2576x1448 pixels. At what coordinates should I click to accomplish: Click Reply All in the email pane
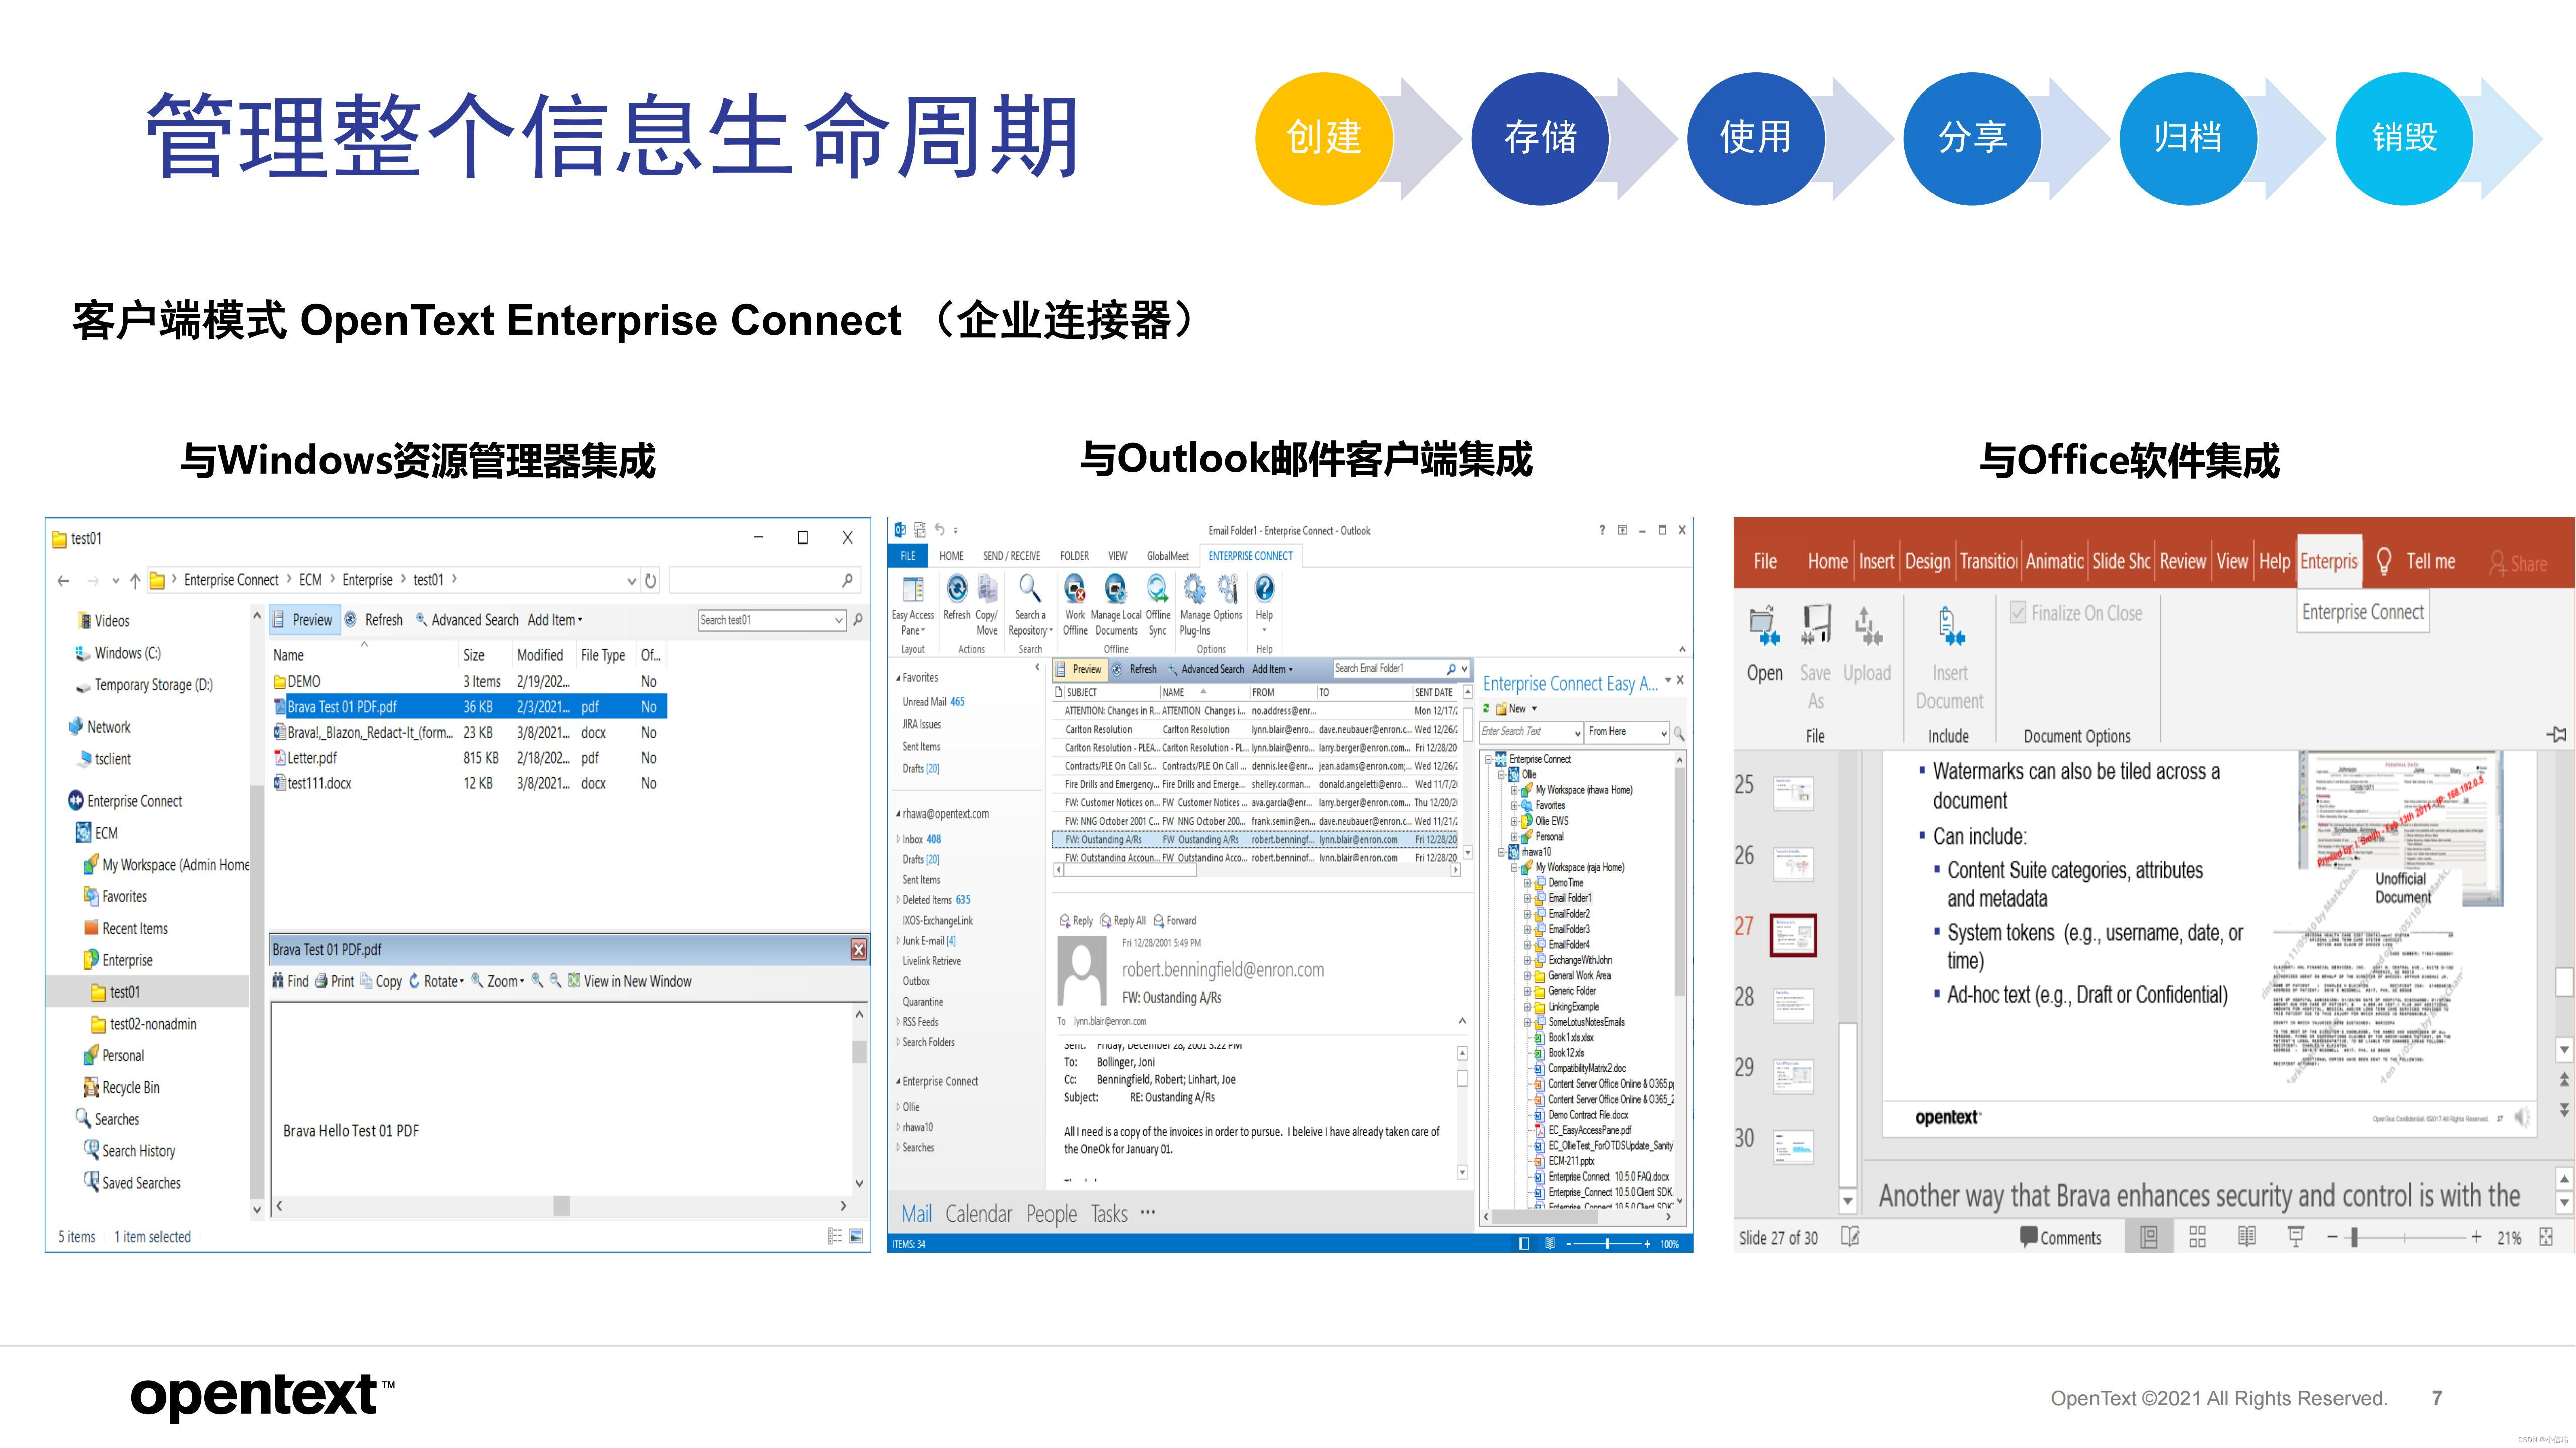click(1122, 921)
